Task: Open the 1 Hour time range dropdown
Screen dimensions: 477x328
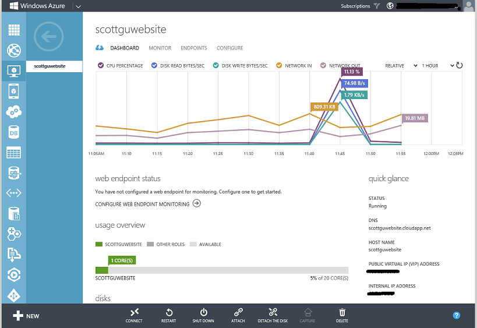Action: 437,66
